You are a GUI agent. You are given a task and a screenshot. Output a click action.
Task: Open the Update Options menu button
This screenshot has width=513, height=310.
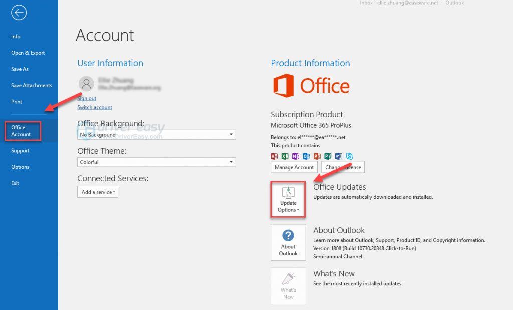point(288,199)
